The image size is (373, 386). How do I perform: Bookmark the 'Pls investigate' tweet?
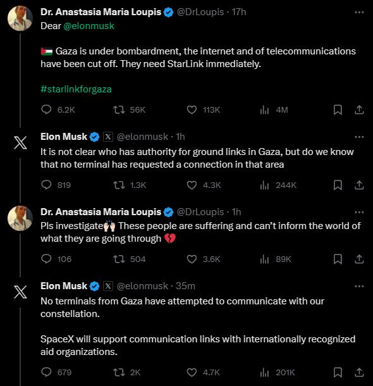[338, 259]
